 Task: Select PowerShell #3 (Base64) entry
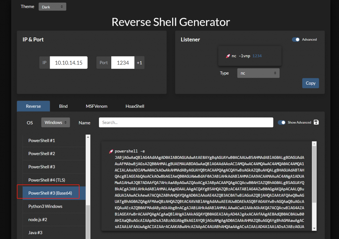(54, 193)
